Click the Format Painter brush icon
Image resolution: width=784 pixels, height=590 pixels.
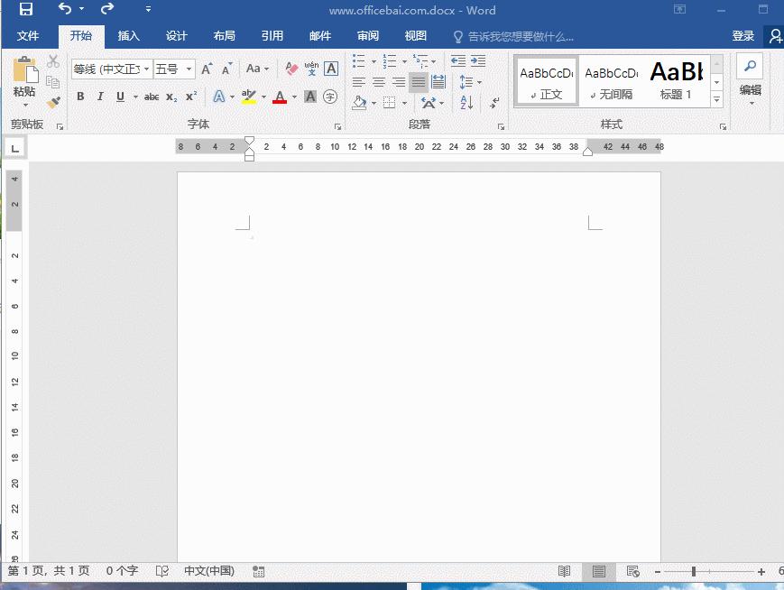[x=53, y=103]
